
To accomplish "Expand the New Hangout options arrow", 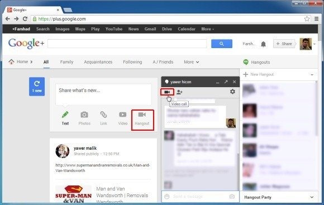I will (x=312, y=75).
